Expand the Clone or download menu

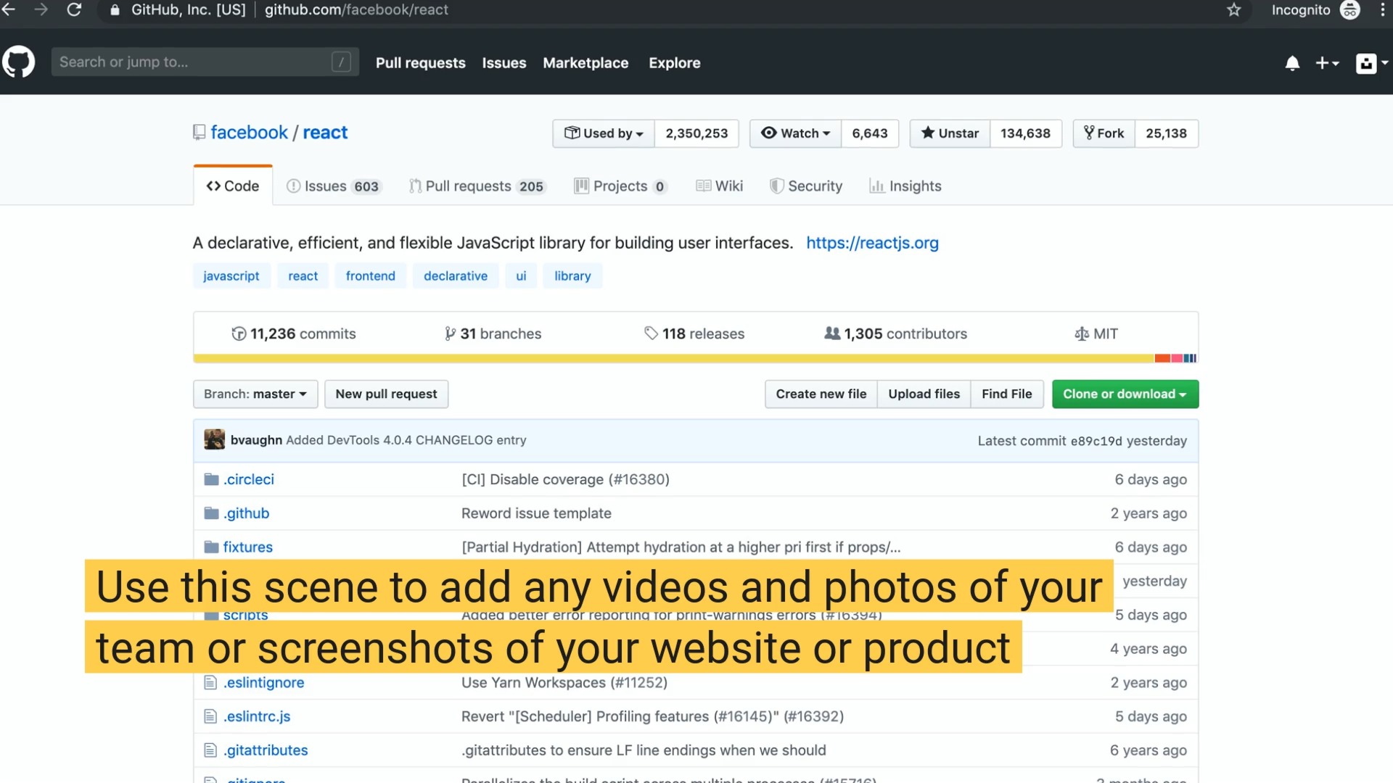pos(1125,394)
